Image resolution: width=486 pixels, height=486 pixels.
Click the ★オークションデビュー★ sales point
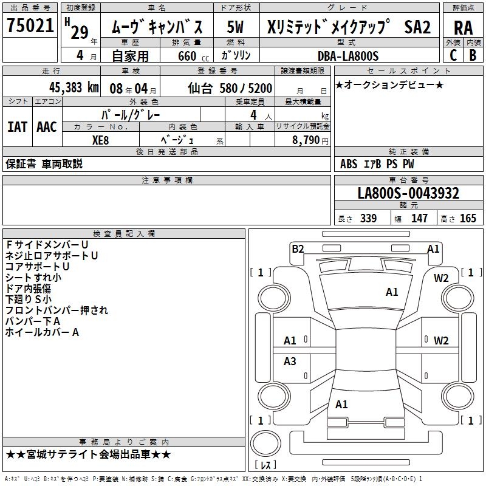tap(389, 85)
